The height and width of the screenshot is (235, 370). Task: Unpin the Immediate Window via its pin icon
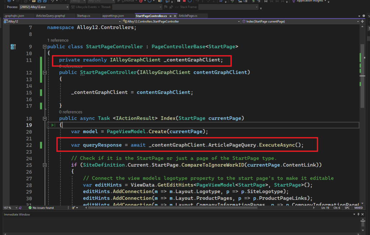click(x=358, y=214)
